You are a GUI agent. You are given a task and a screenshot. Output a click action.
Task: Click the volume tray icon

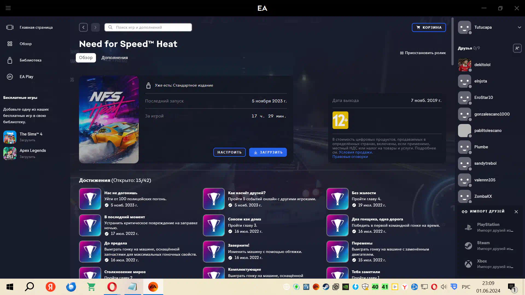point(444,287)
